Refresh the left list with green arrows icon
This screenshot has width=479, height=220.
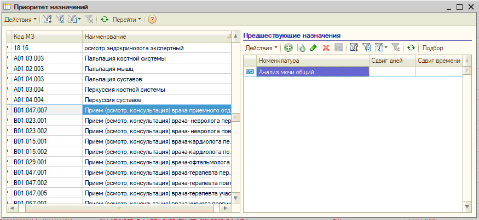pos(105,20)
